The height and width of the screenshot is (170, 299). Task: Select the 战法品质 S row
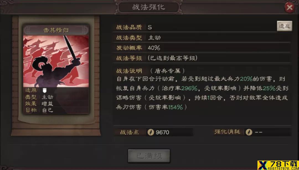pos(195,27)
